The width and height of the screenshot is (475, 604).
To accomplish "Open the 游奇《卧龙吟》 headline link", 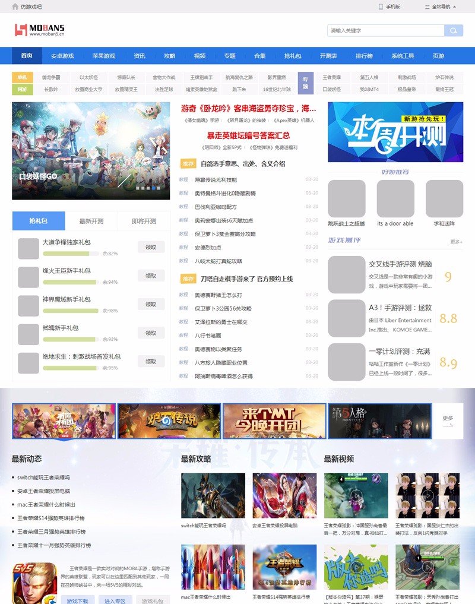I will 248,109.
